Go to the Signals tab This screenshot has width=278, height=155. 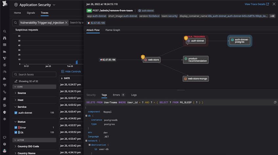[x=31, y=13]
